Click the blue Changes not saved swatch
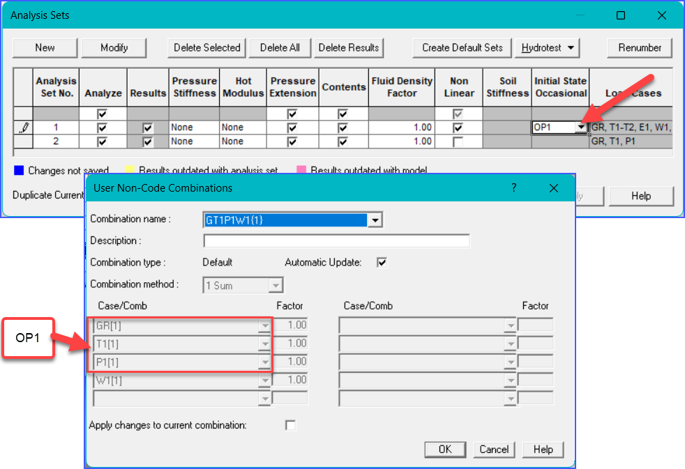The height and width of the screenshot is (469, 685). [19, 171]
